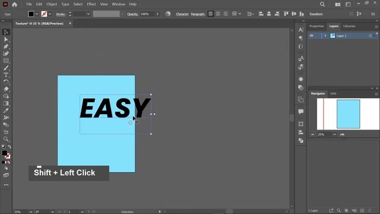This screenshot has width=380, height=214.
Task: Open status bar zoom dropdown
Action: point(31,212)
